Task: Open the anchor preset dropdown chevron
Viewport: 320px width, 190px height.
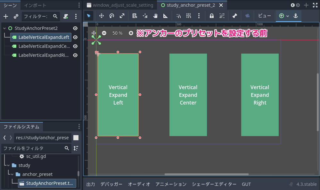Action: tap(288, 16)
